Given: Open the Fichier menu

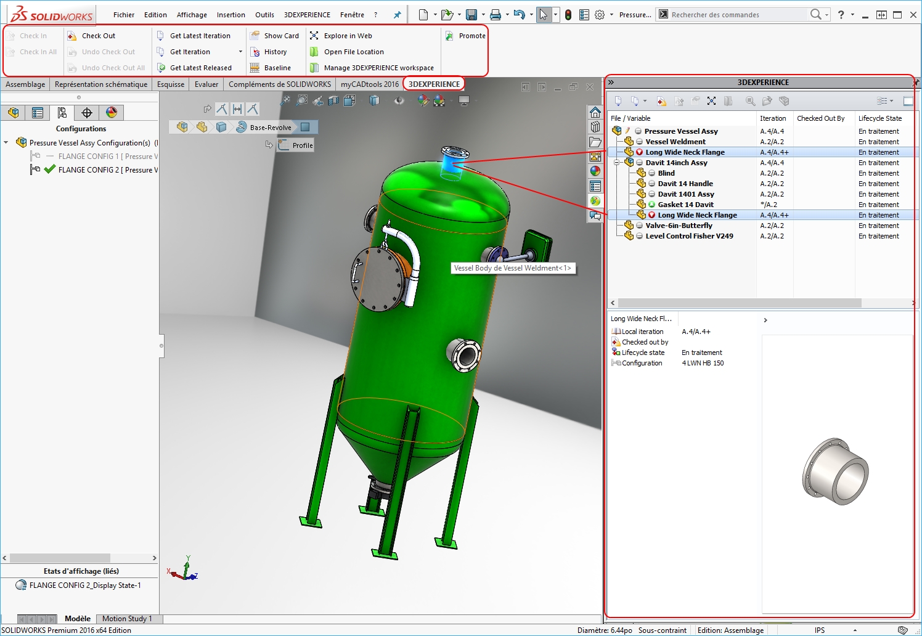Looking at the screenshot, I should [x=124, y=15].
